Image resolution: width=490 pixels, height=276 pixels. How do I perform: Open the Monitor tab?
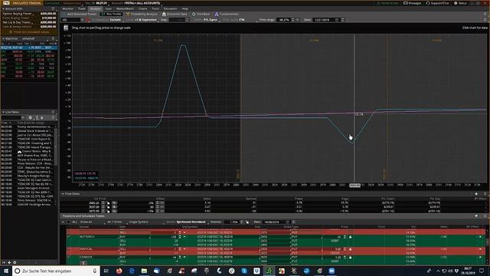(x=67, y=8)
